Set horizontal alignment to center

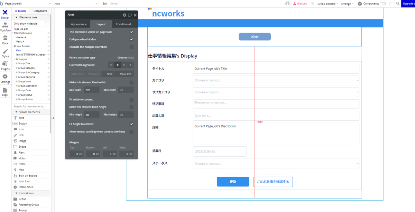click(x=118, y=65)
